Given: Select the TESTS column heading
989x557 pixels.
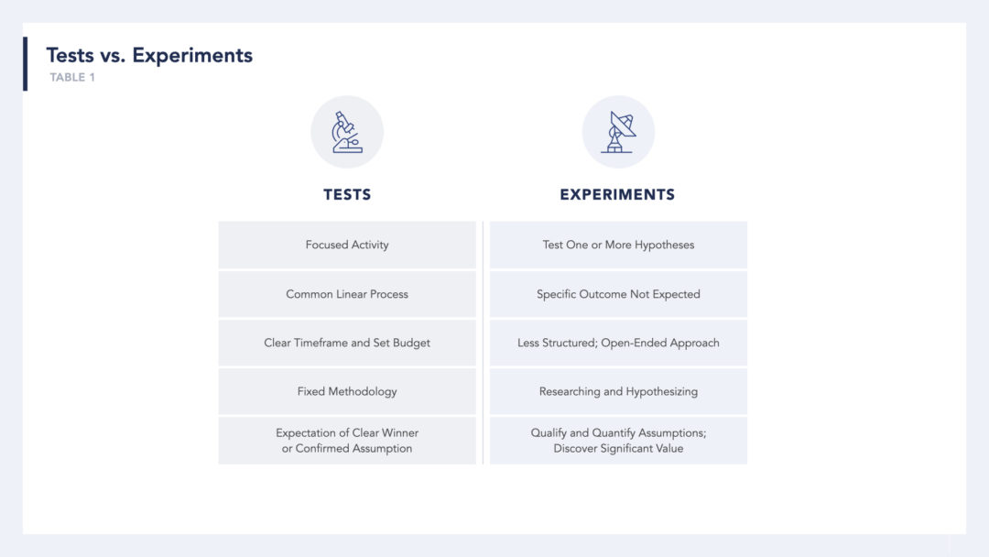Looking at the screenshot, I should [x=347, y=194].
